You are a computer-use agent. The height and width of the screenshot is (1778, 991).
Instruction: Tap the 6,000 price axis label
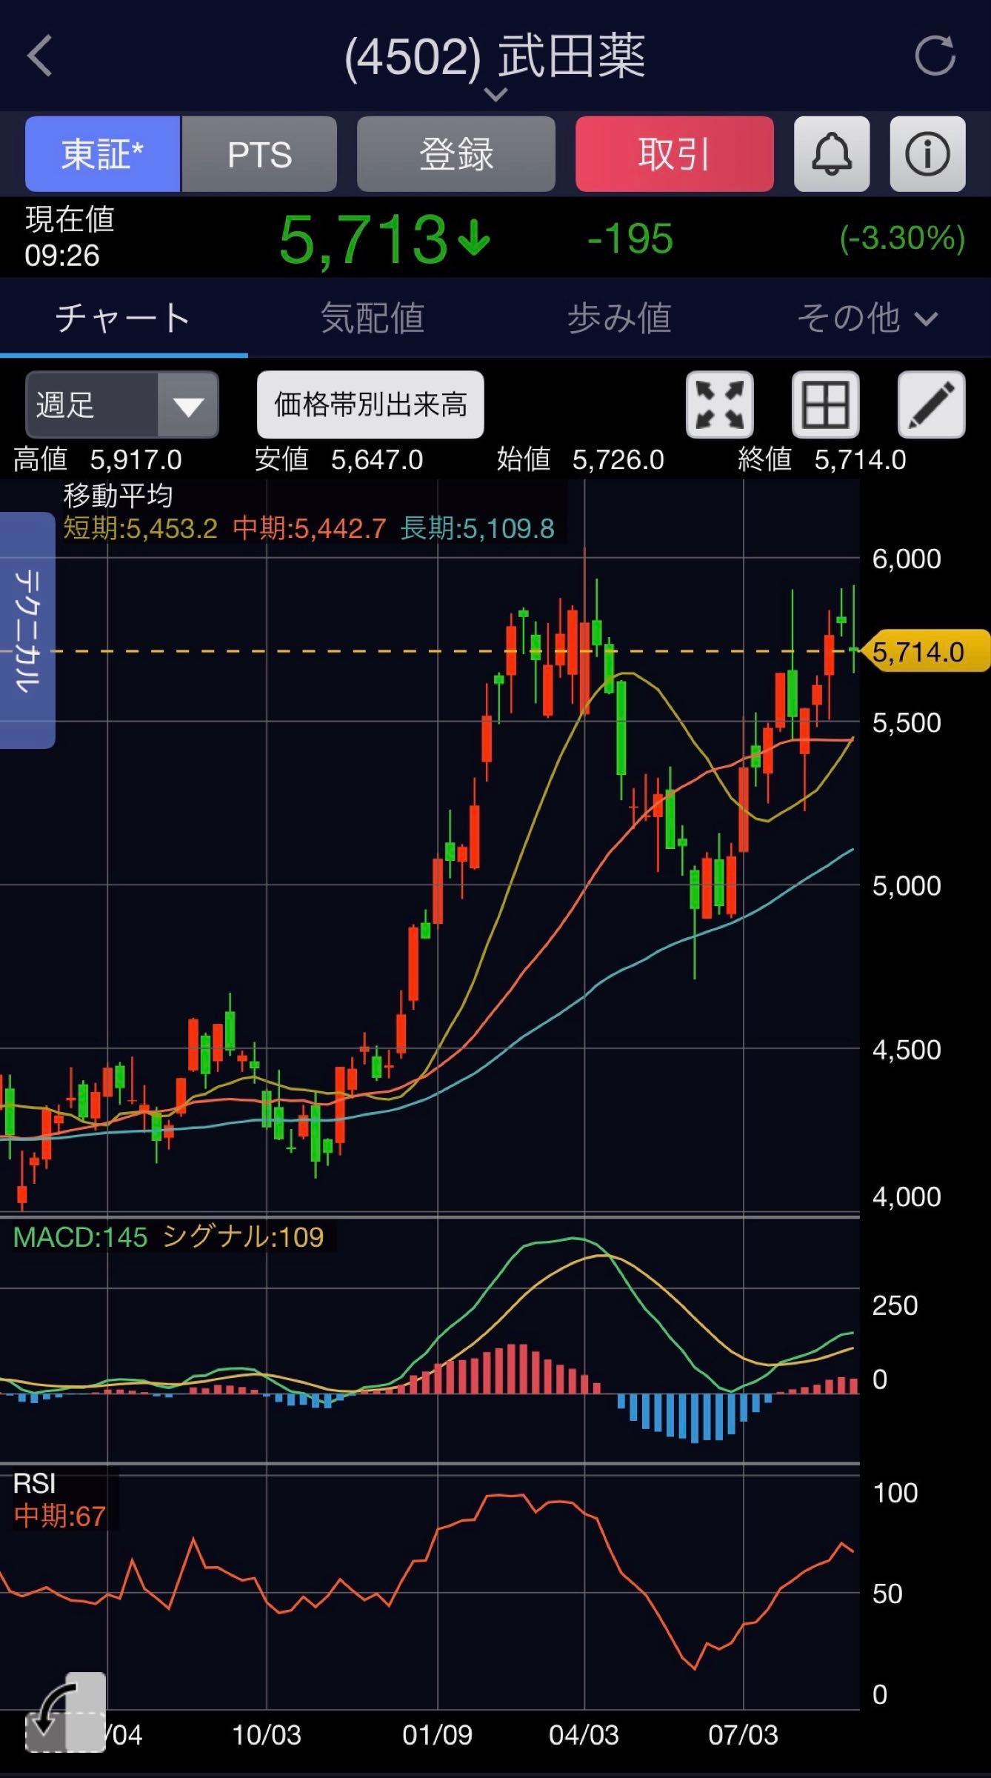click(x=907, y=559)
